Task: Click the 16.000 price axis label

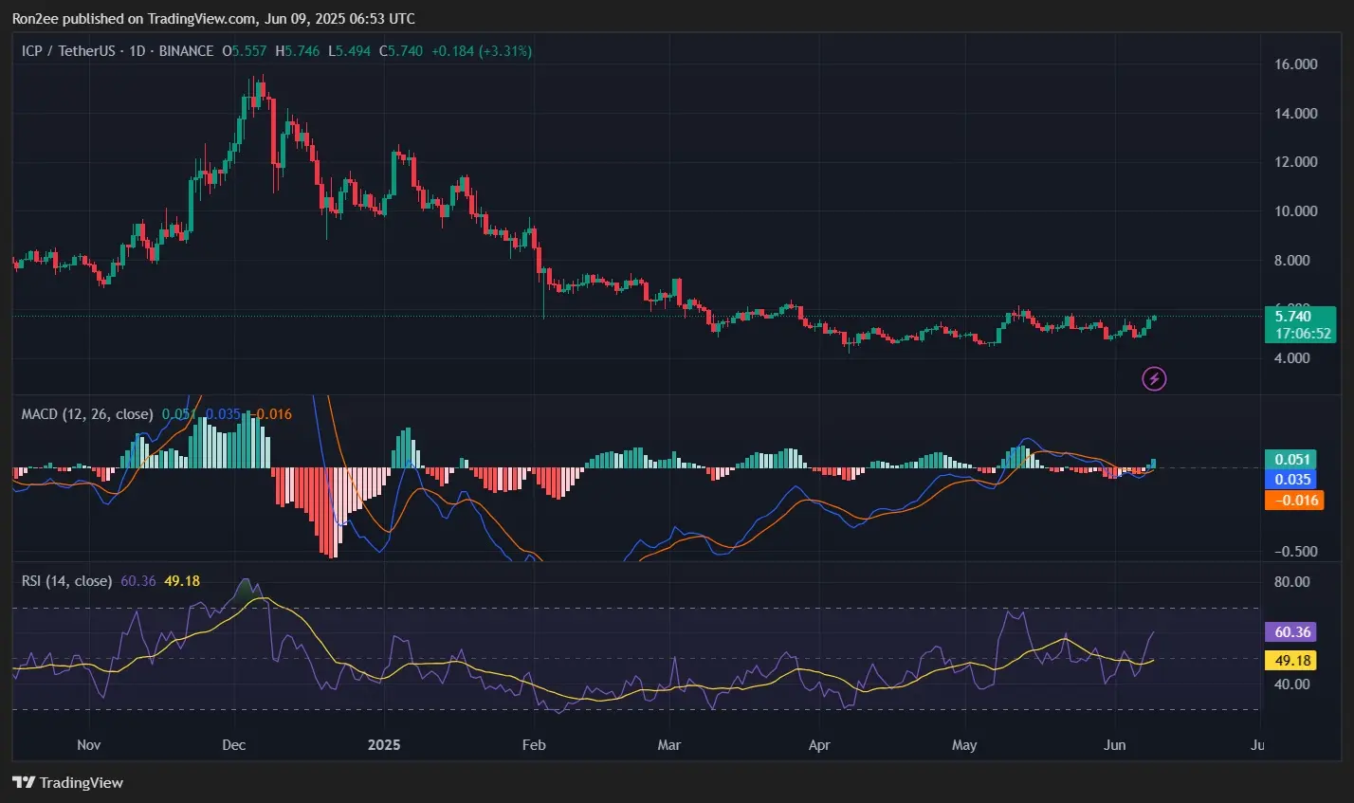Action: (x=1296, y=64)
